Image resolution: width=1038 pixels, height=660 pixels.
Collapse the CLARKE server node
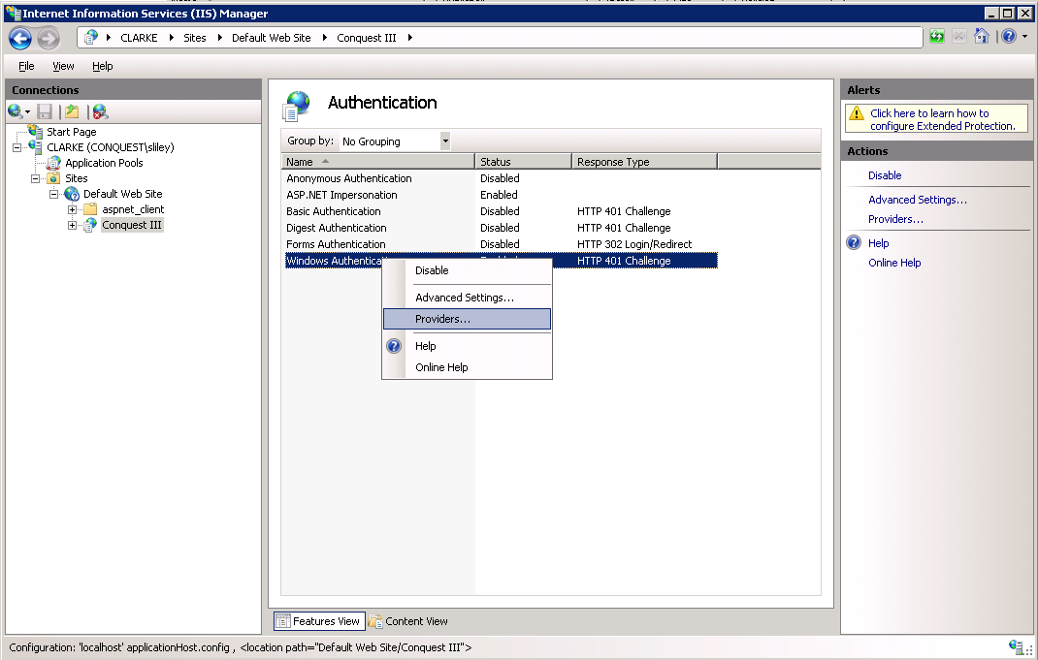(x=17, y=147)
